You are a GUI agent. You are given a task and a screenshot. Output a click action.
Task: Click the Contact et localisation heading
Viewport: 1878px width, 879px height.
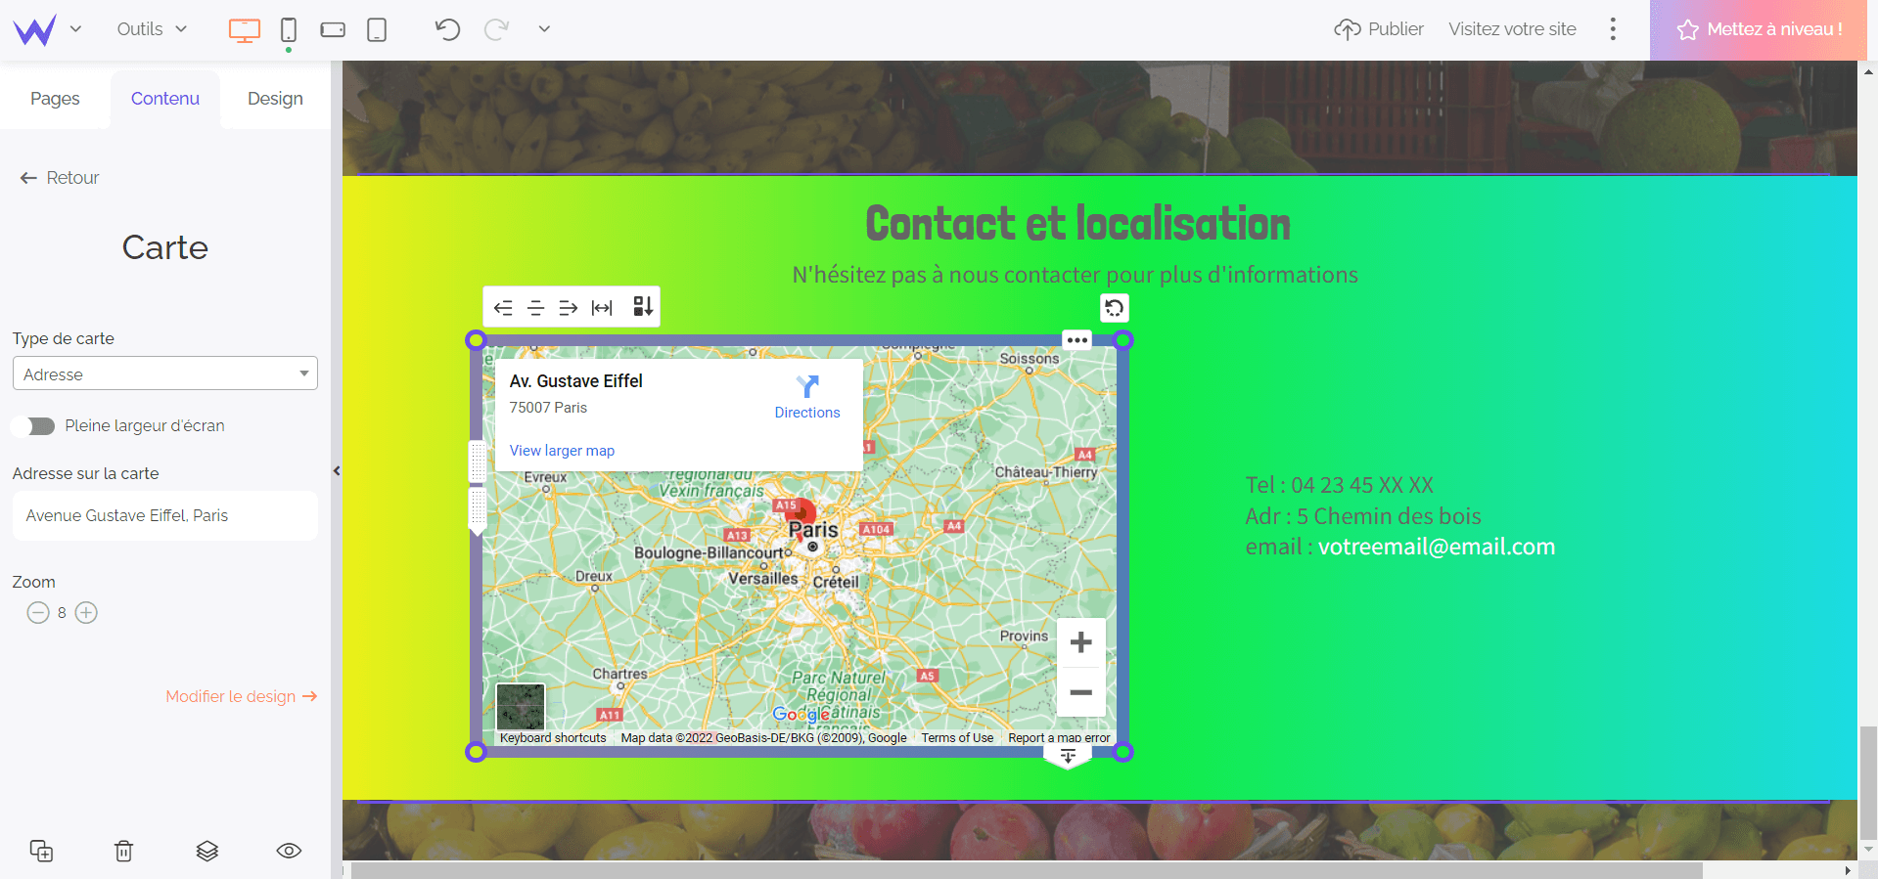[1077, 224]
